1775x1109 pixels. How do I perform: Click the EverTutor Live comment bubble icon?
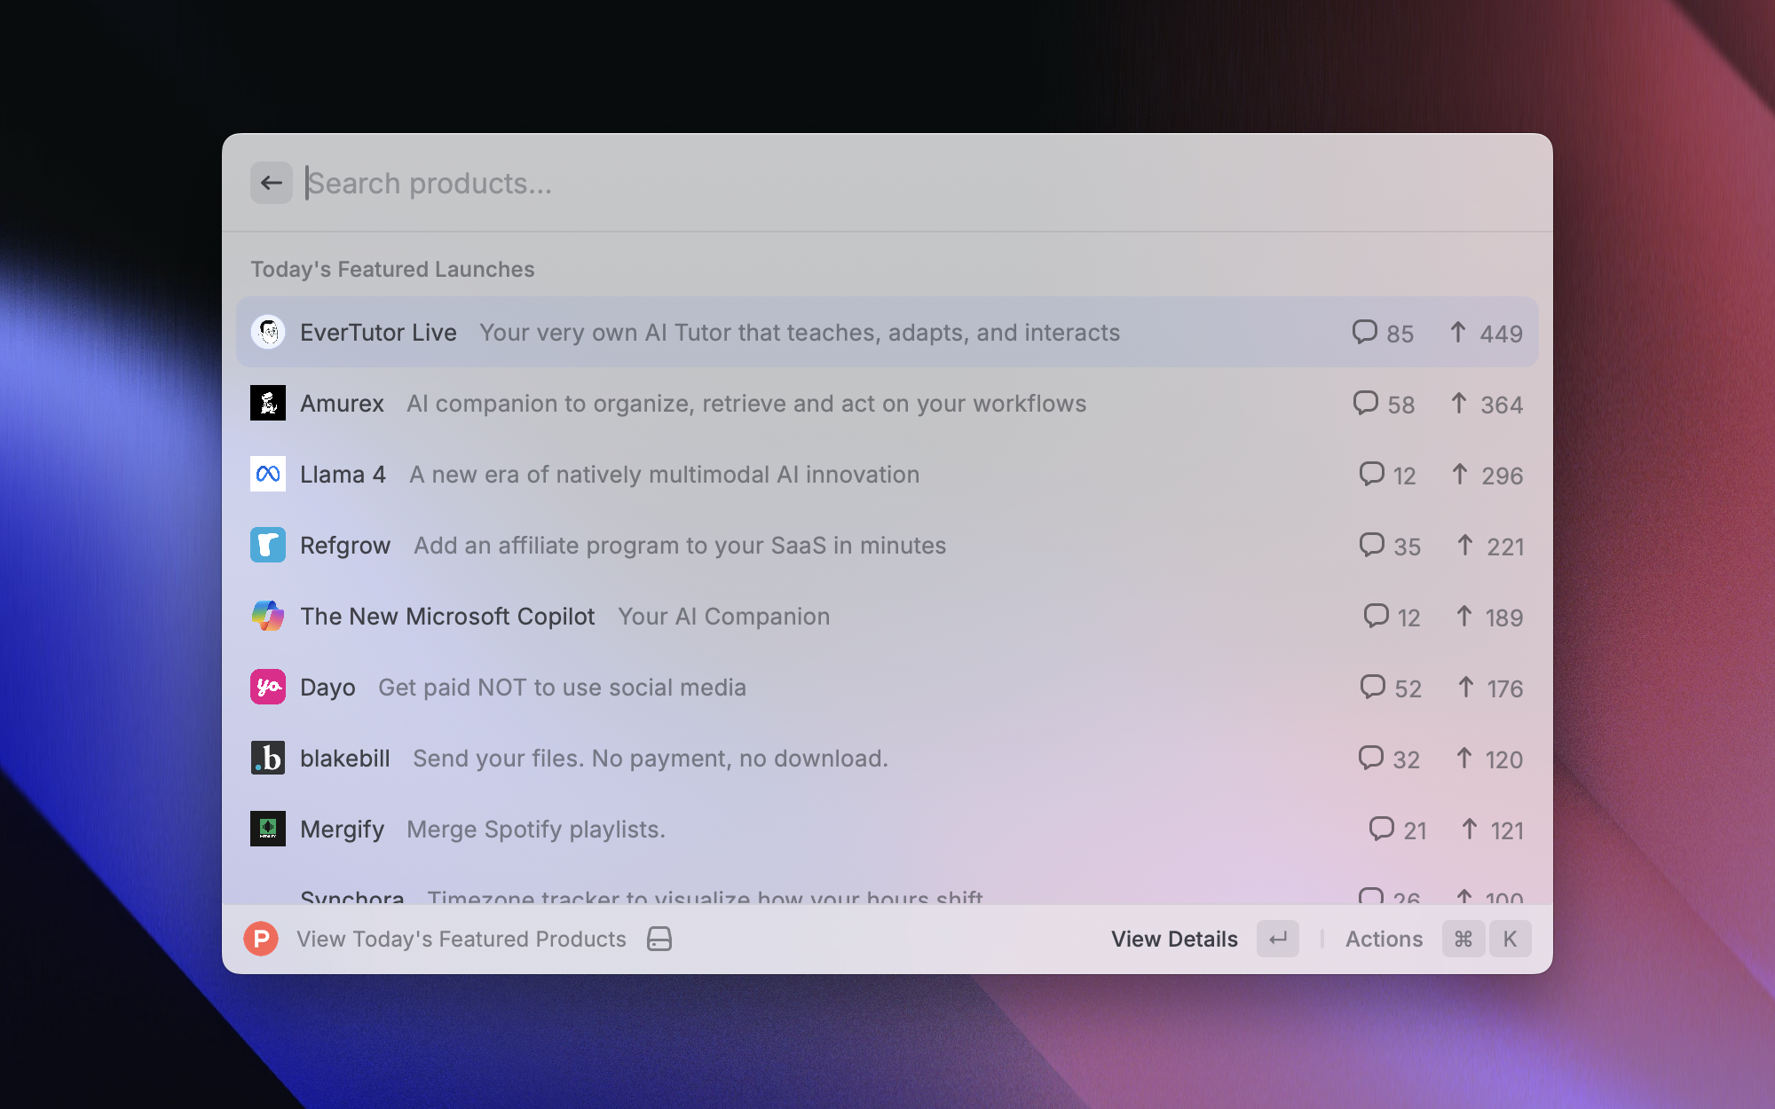coord(1364,332)
